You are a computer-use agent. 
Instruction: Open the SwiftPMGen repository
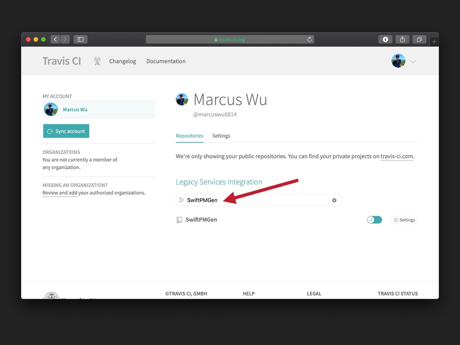(201, 220)
